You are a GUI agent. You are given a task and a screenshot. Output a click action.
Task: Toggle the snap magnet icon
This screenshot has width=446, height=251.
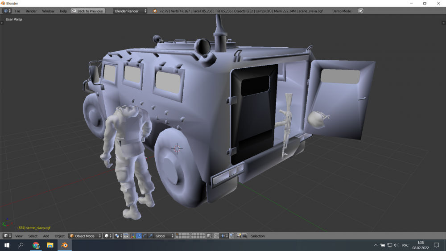tap(216, 236)
